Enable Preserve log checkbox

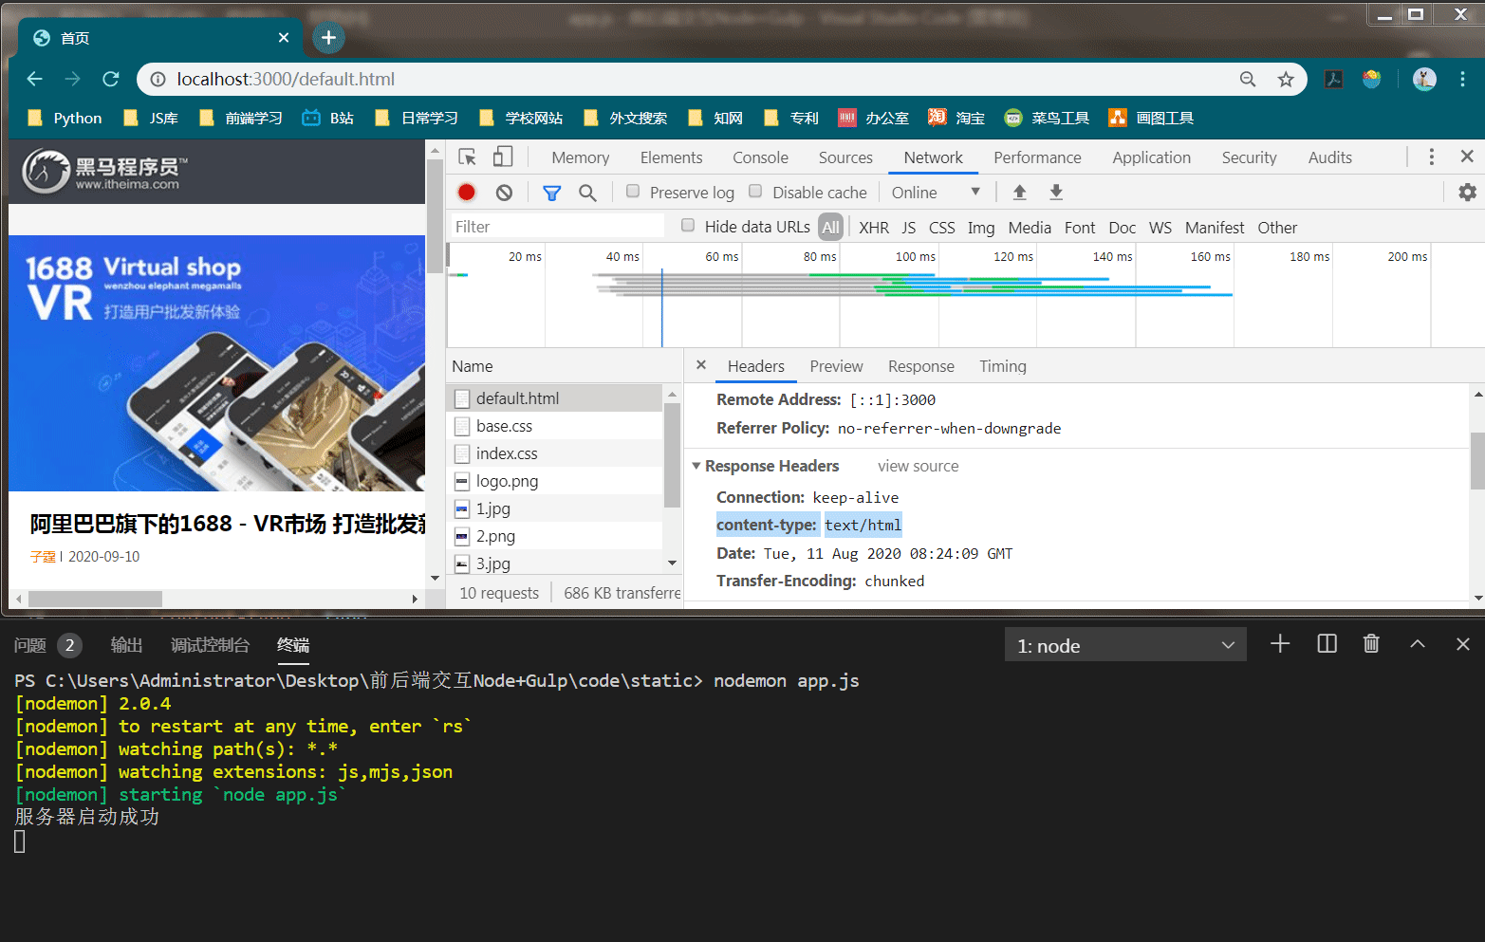click(633, 192)
